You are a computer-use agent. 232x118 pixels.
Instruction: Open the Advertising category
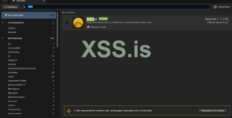pos(14,52)
